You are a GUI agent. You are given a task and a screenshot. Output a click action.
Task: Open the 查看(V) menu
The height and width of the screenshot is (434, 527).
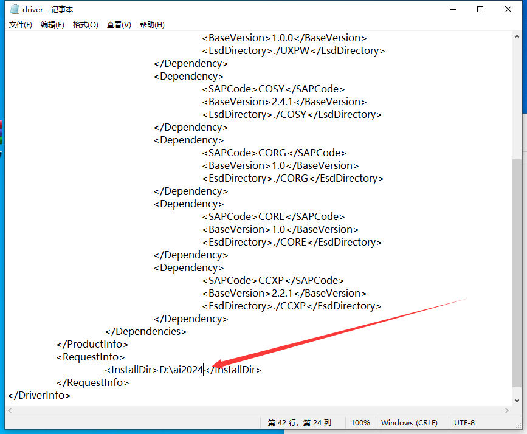tap(119, 24)
